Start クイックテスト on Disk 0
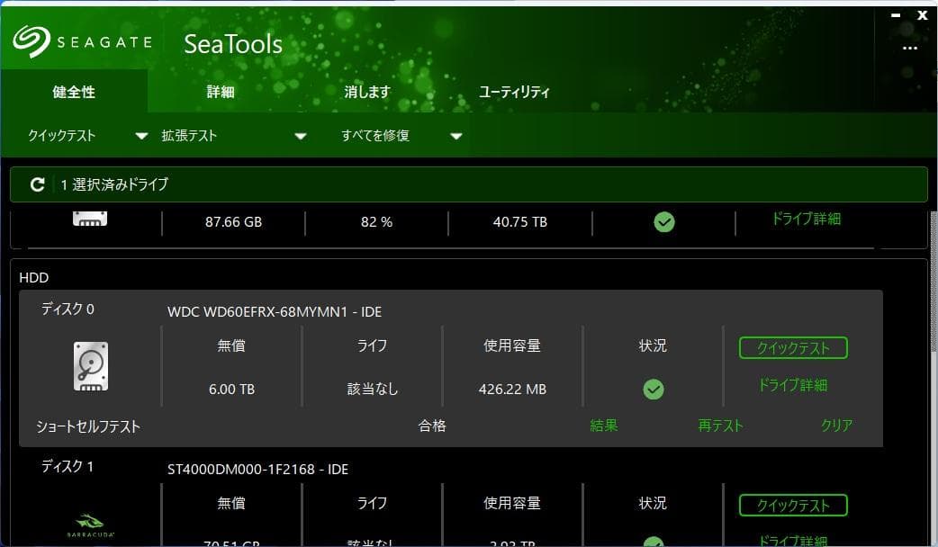The image size is (938, 547). coord(792,347)
